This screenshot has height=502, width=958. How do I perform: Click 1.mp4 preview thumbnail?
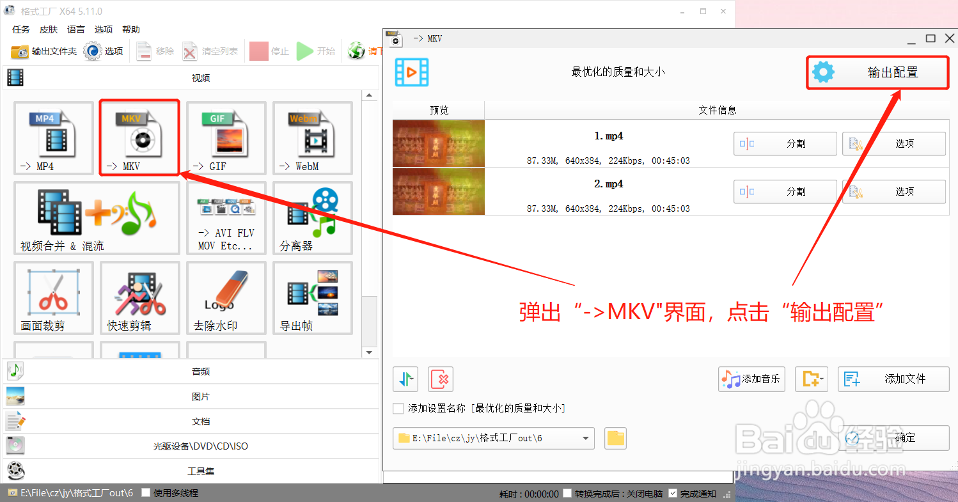(439, 143)
